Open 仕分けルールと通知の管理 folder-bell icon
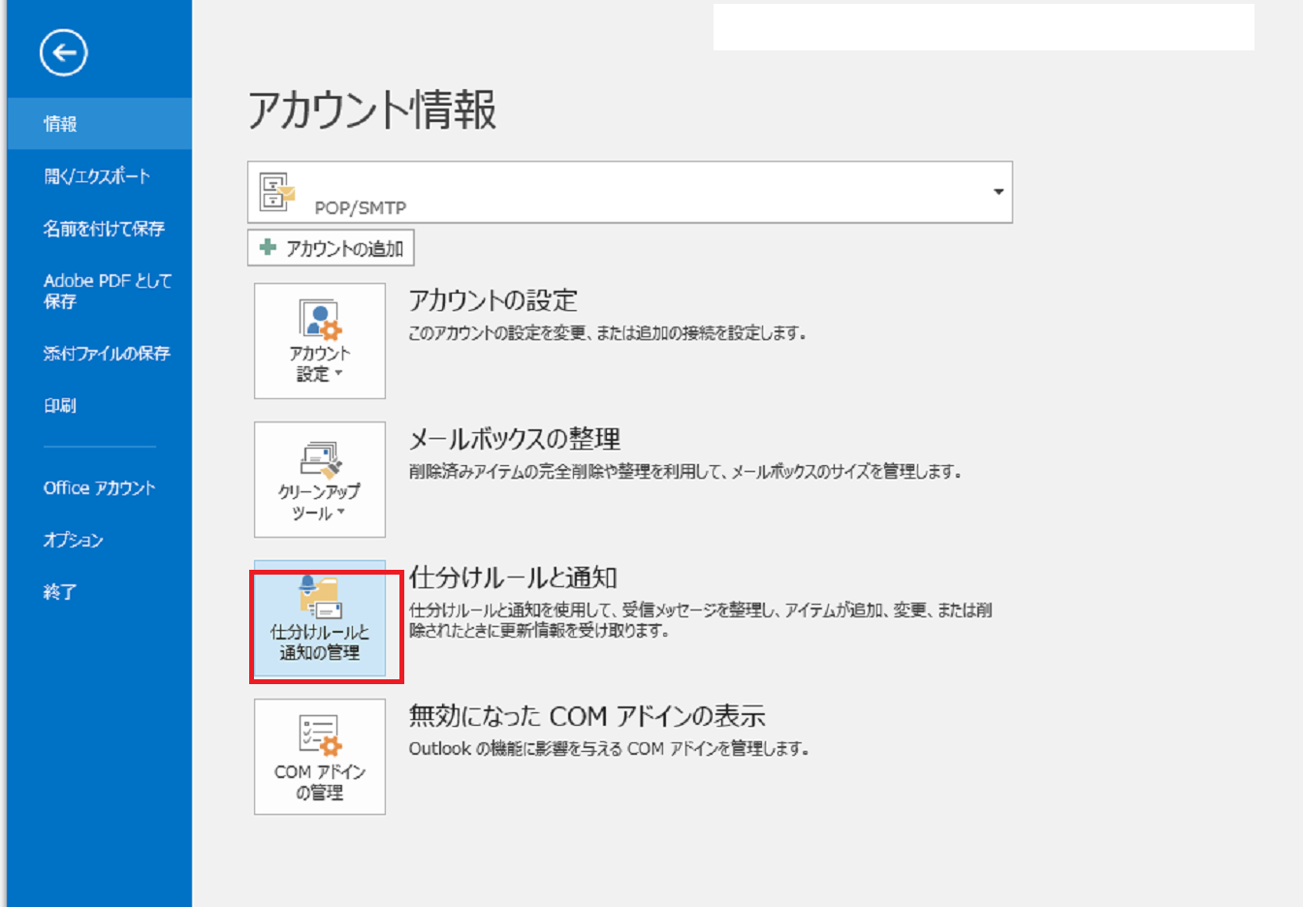Viewport: 1303px width, 907px height. [320, 597]
